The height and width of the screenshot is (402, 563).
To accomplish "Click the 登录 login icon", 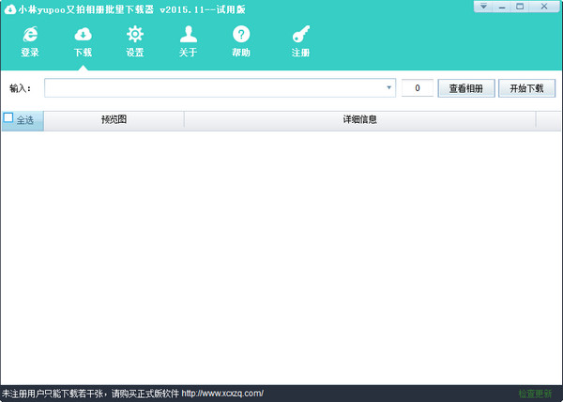I will 30,36.
